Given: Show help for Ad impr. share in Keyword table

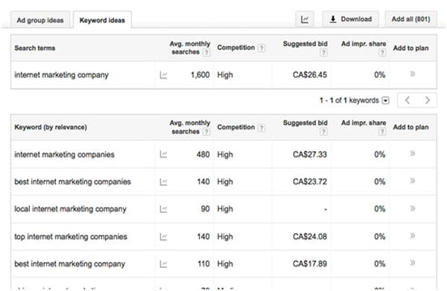Looking at the screenshot, I should tap(382, 132).
